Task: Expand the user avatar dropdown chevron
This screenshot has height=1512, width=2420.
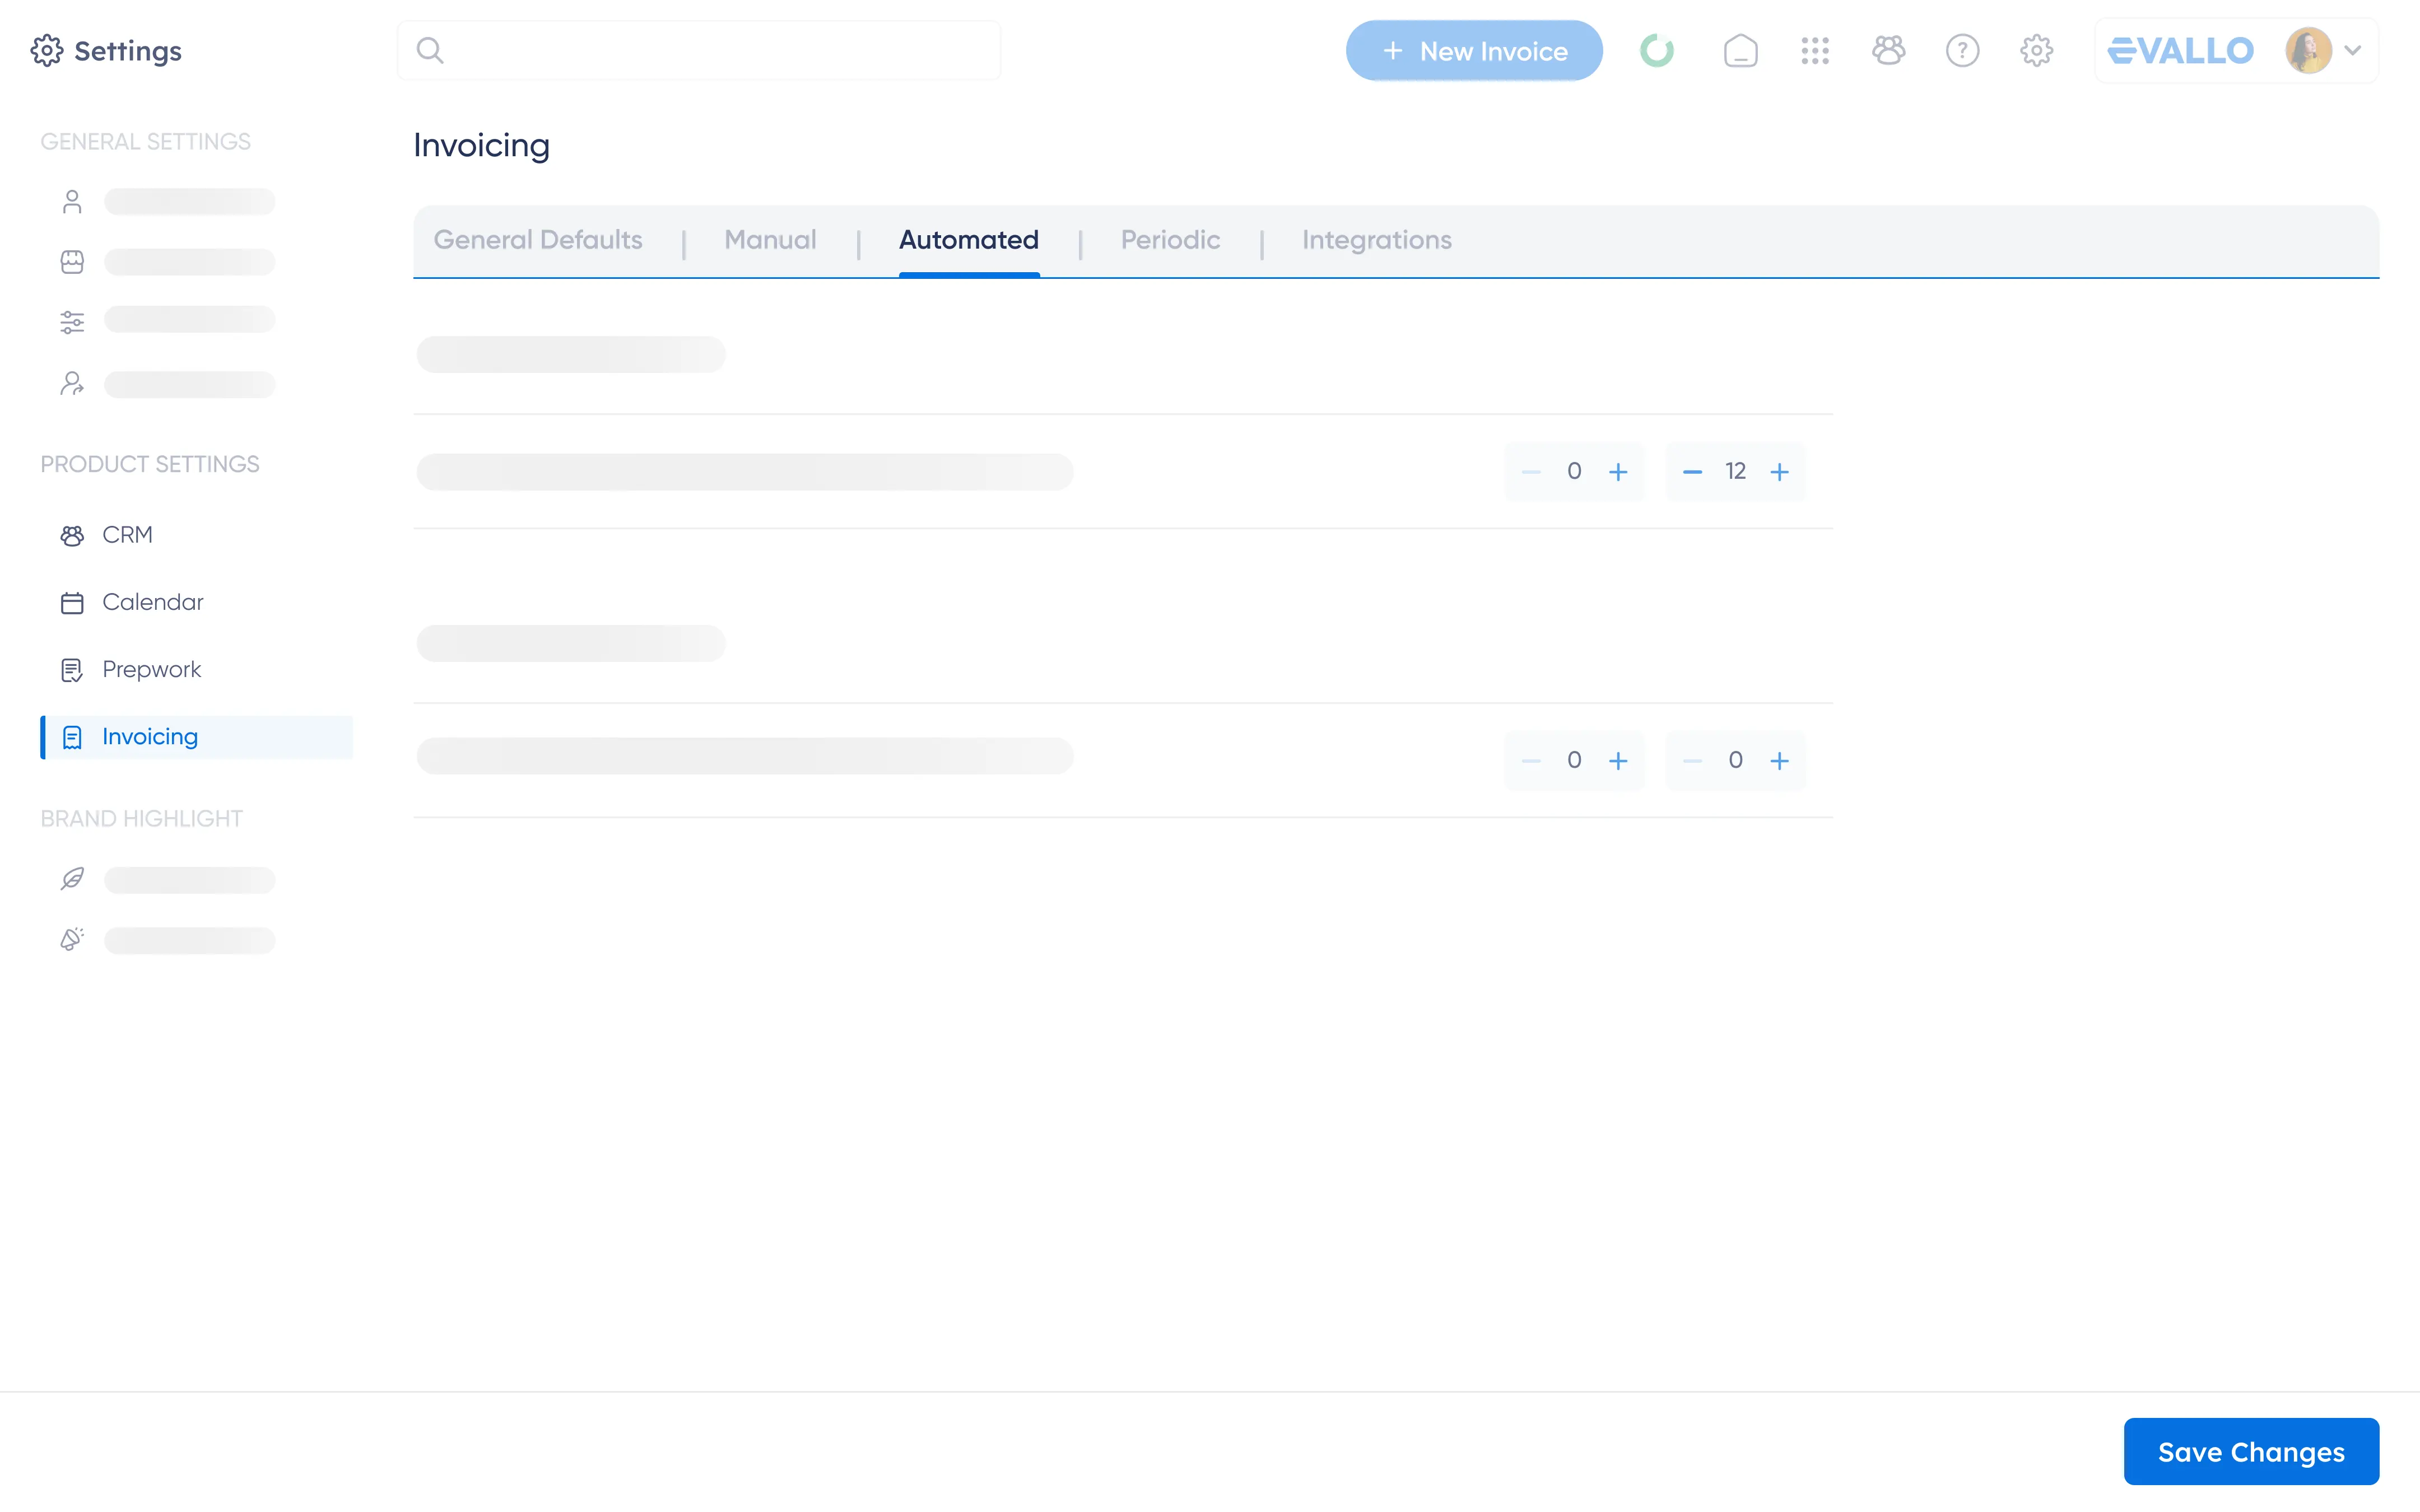Action: 2352,50
